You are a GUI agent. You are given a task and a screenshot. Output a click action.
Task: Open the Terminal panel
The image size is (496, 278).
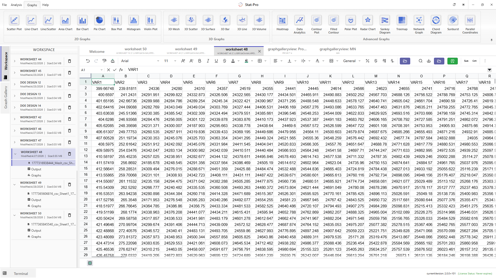(18, 273)
